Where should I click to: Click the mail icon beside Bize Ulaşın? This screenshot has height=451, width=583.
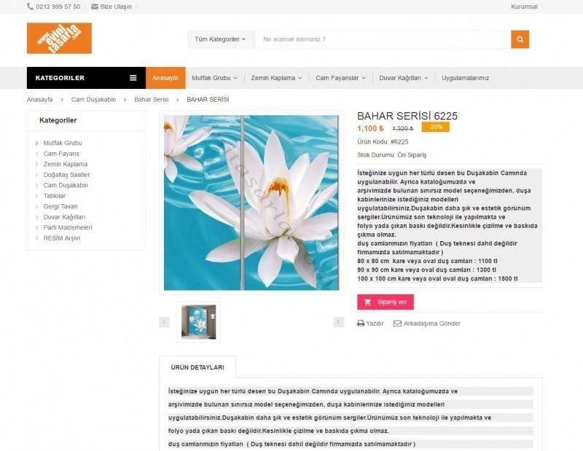95,7
